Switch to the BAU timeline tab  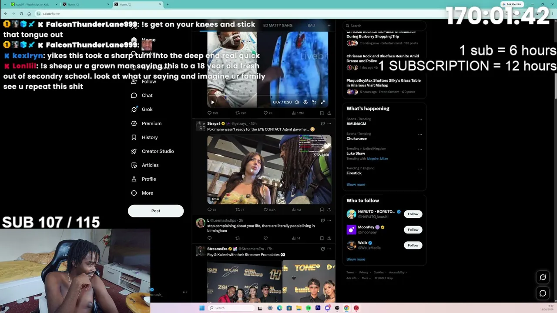[311, 25]
